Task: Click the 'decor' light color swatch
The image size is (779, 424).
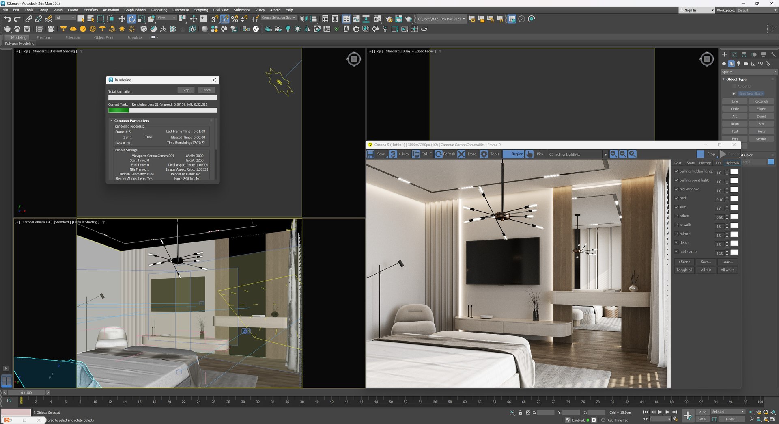Action: pos(734,243)
